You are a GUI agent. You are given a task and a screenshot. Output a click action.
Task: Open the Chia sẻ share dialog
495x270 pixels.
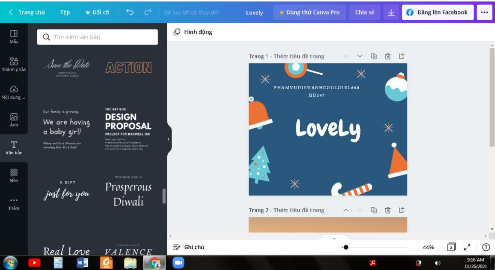[x=364, y=12]
